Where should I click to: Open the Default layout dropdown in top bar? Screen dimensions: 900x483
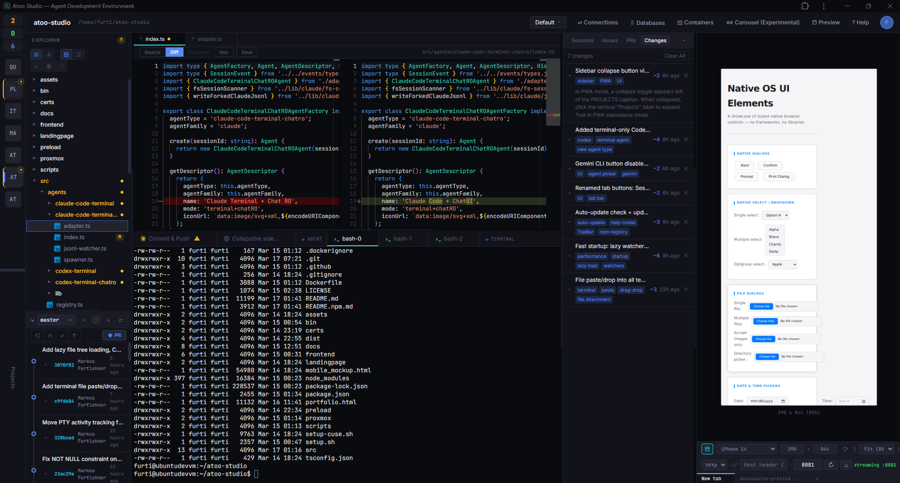point(547,22)
